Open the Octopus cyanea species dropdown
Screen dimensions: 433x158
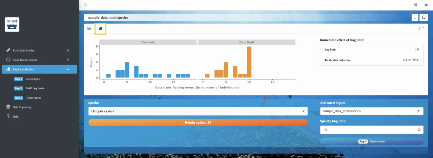[198, 111]
